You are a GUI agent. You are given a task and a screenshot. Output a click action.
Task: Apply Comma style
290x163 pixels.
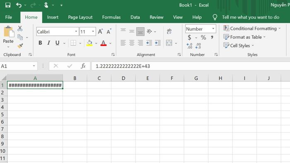pos(212,38)
